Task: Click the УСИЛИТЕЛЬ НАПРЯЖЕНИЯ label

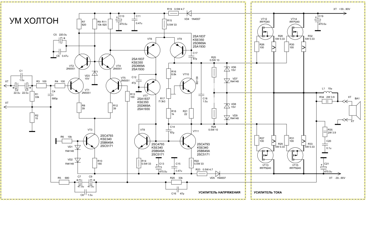Action: [219, 193]
